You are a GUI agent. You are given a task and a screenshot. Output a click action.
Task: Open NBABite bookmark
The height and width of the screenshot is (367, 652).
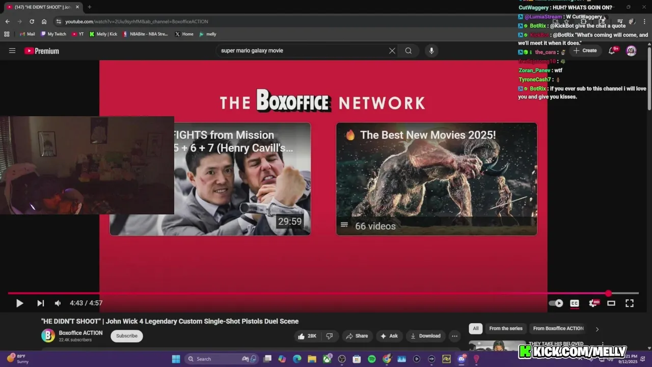point(145,34)
